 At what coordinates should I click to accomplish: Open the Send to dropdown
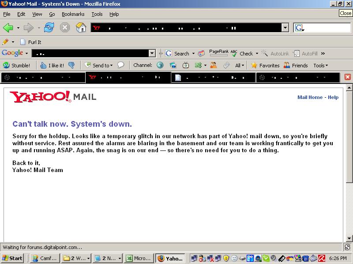pos(98,65)
